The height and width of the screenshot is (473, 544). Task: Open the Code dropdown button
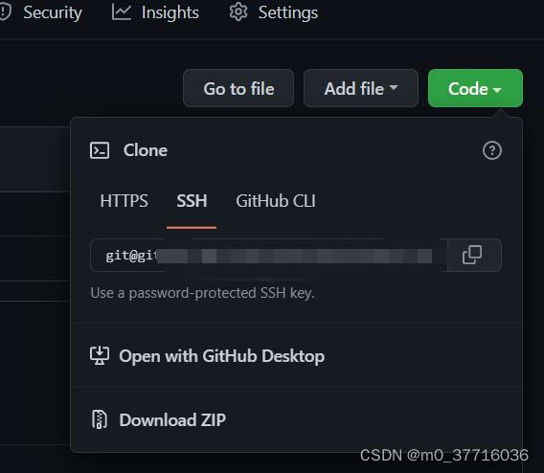coord(475,88)
